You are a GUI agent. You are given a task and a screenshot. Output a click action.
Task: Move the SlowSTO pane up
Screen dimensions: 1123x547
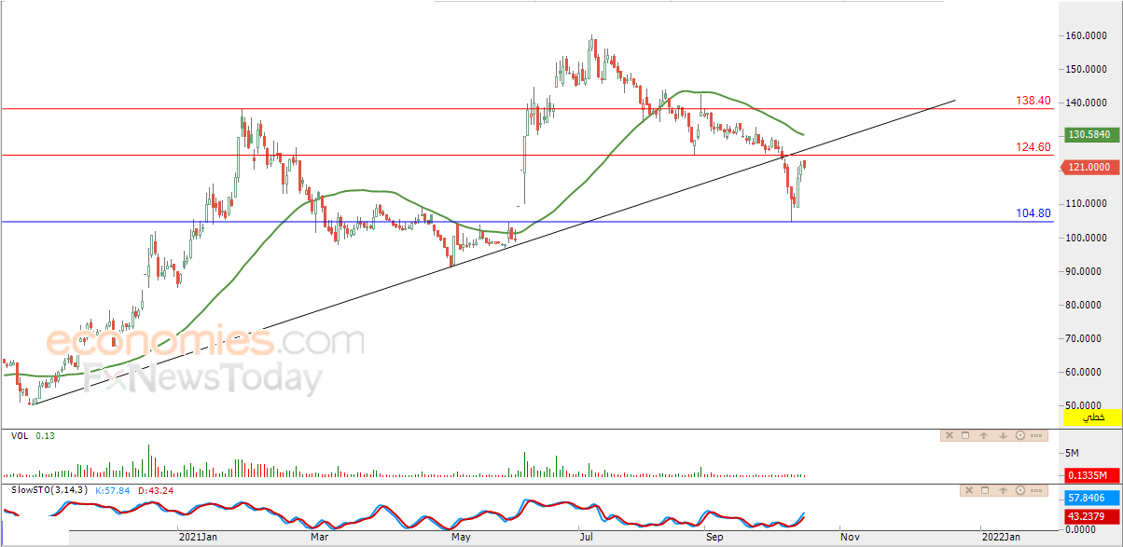(x=1003, y=490)
